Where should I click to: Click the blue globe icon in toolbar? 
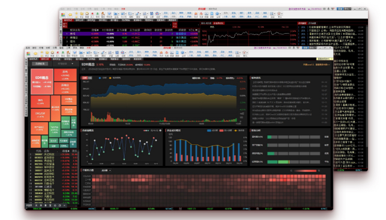coord(182,53)
